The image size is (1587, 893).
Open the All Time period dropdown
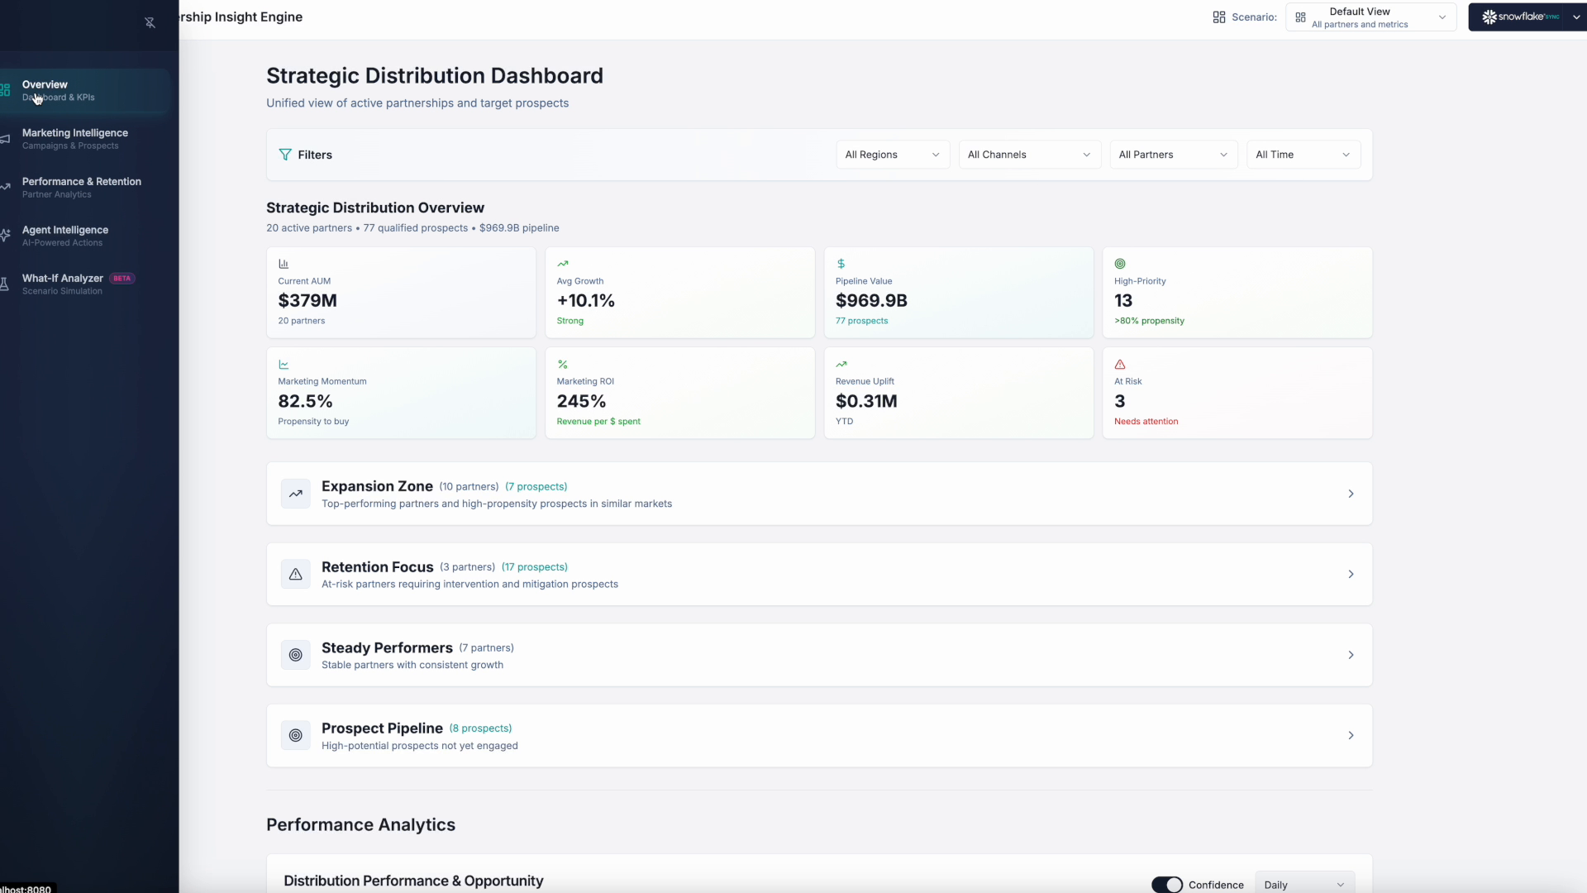point(1303,155)
